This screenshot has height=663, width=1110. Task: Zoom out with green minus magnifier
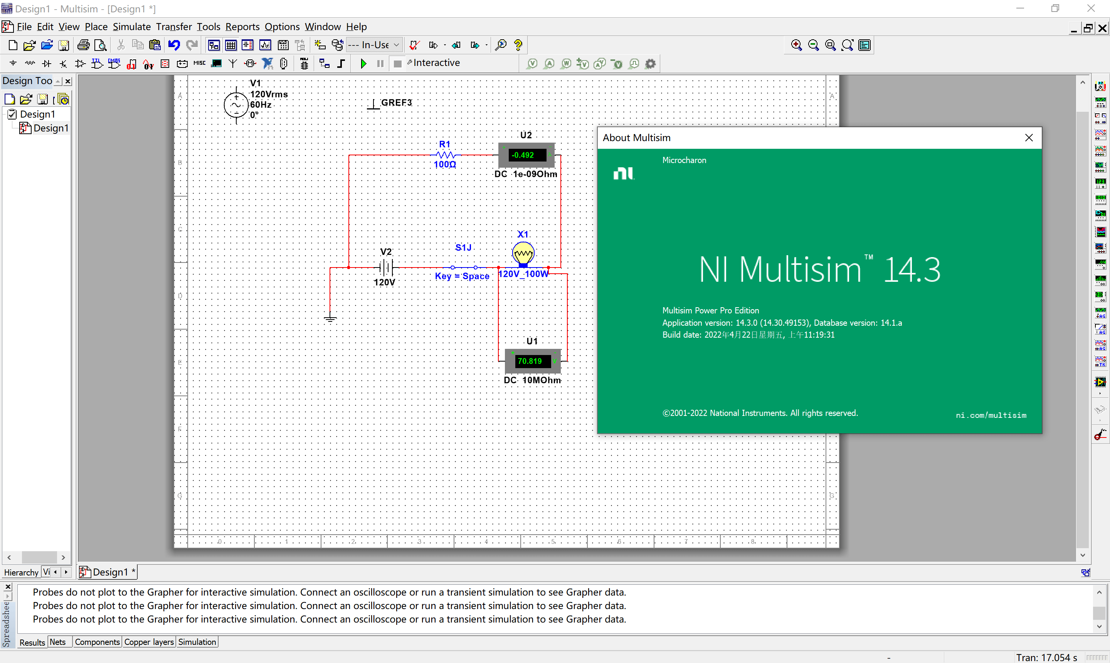[813, 45]
